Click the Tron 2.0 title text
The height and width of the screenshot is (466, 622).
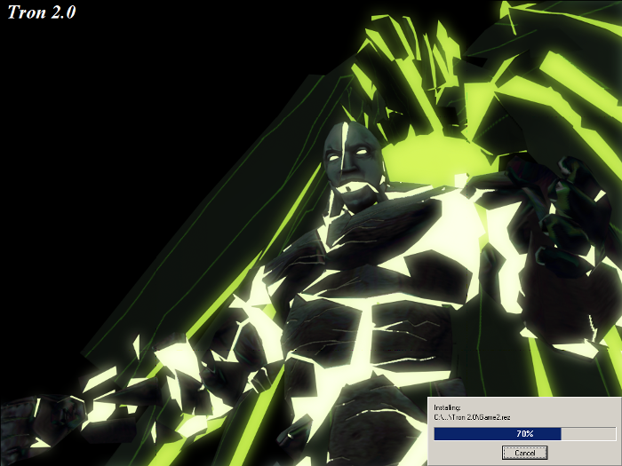(x=42, y=12)
